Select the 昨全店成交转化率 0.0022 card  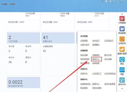(24, 82)
